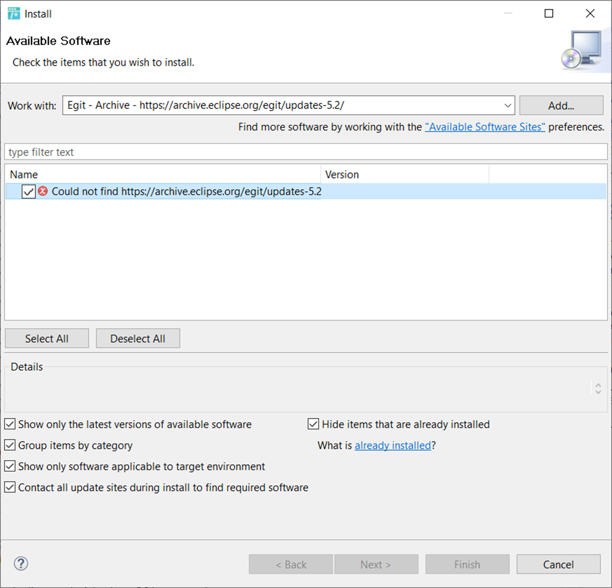Click the Cancel button
Image resolution: width=612 pixels, height=588 pixels.
coord(558,564)
